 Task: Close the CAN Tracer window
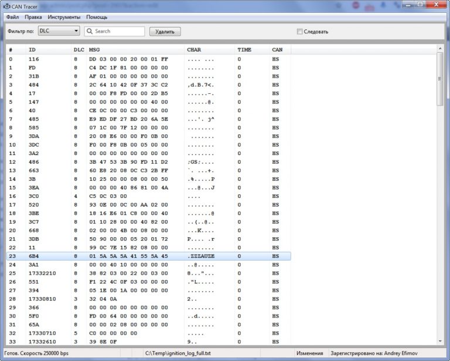click(437, 5)
